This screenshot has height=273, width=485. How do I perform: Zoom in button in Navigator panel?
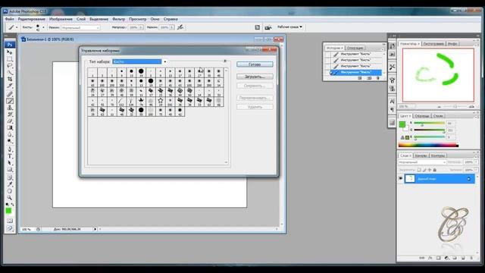click(x=471, y=106)
